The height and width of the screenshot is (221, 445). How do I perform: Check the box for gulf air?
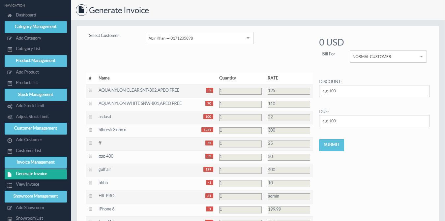coord(91,170)
